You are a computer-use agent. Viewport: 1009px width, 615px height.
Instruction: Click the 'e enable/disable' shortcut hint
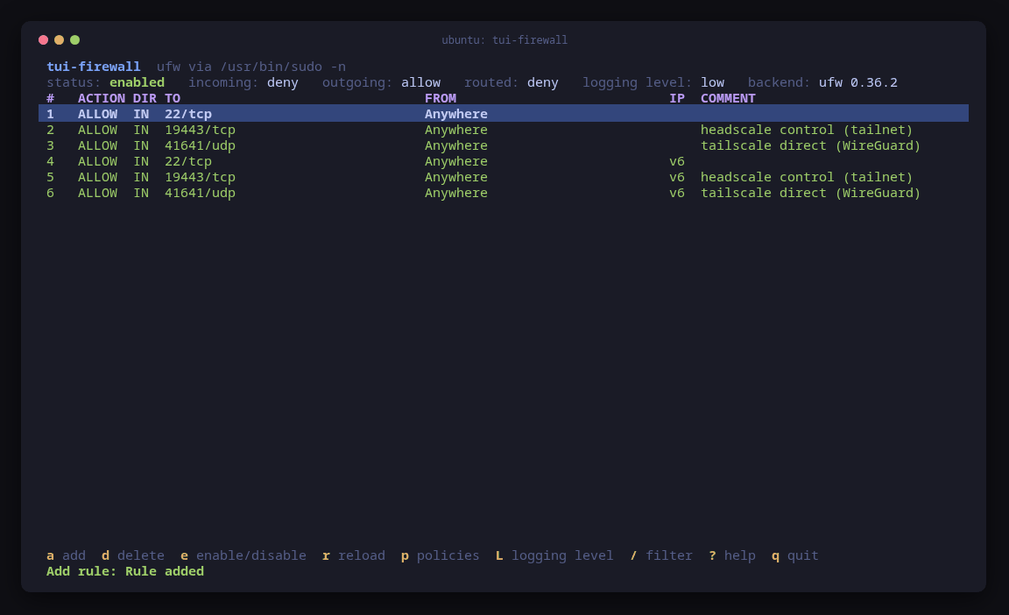243,555
